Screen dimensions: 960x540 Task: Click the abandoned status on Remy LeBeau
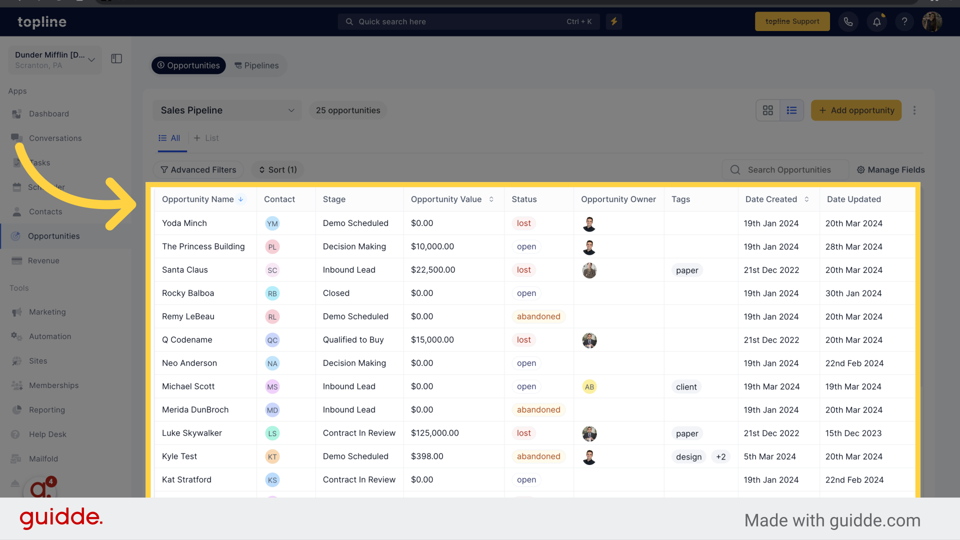(538, 316)
